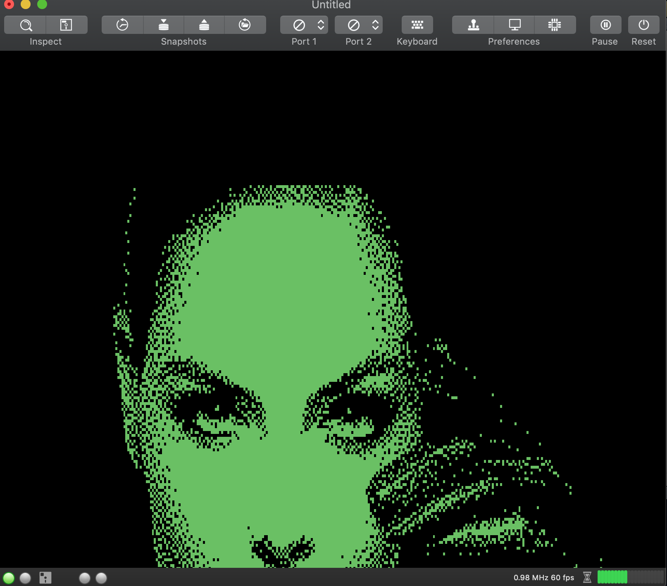Save a snapshot with the down-arrow disk icon
667x586 pixels.
point(163,25)
